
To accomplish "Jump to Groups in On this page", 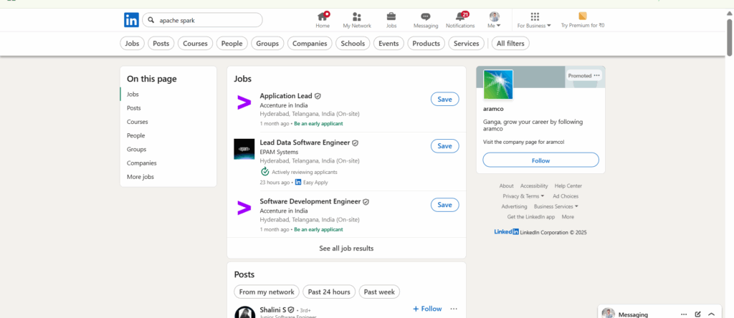I will pos(137,149).
